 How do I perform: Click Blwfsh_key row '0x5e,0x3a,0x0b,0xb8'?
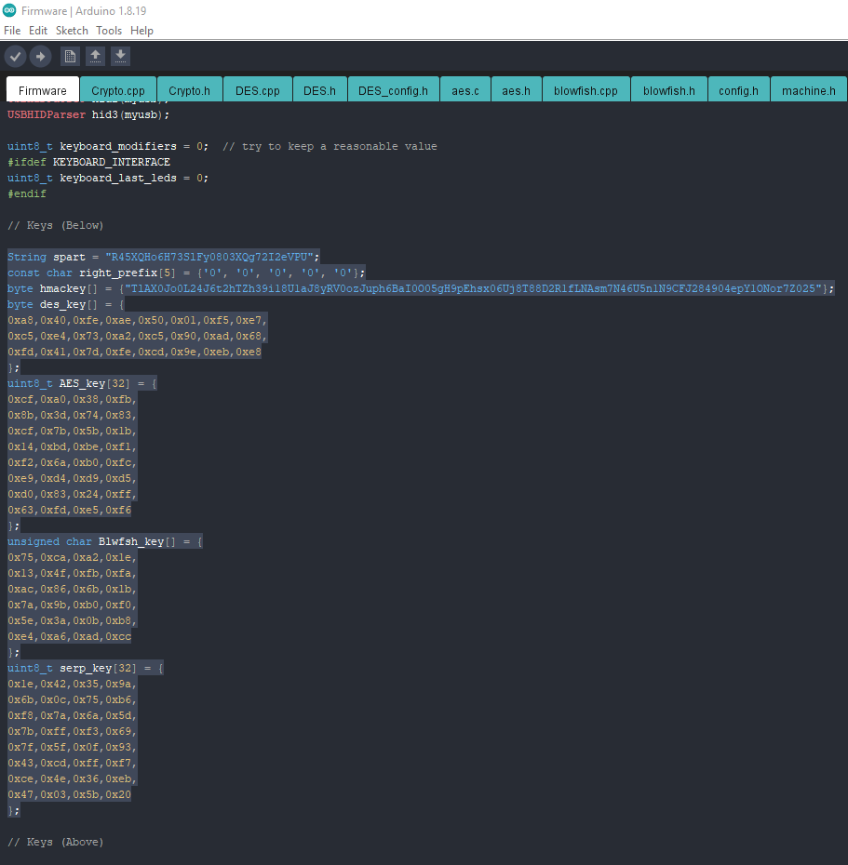pyautogui.click(x=72, y=621)
